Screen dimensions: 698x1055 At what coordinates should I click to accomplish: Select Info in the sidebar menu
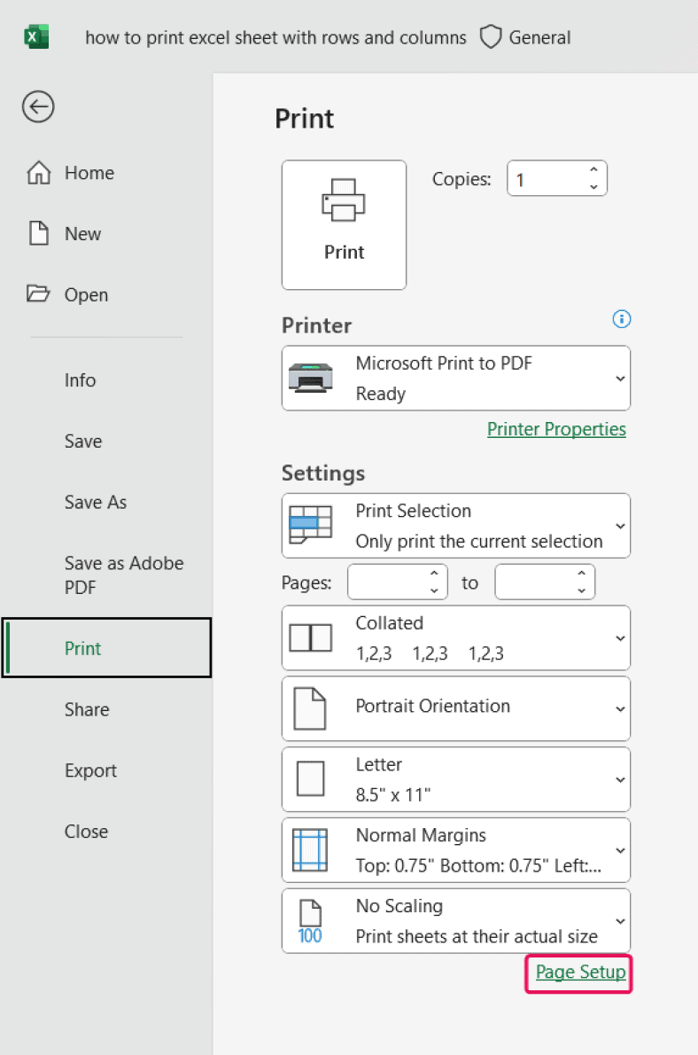tap(80, 380)
